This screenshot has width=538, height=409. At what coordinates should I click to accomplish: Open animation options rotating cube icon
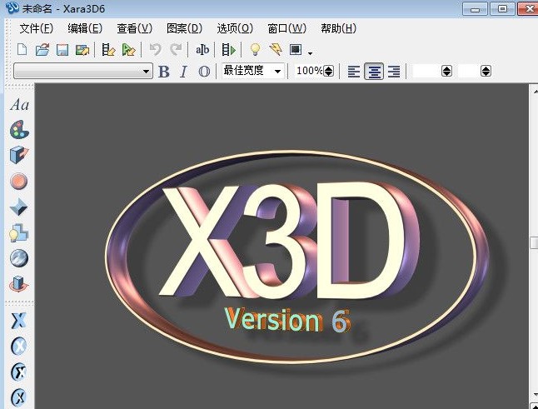point(19,284)
